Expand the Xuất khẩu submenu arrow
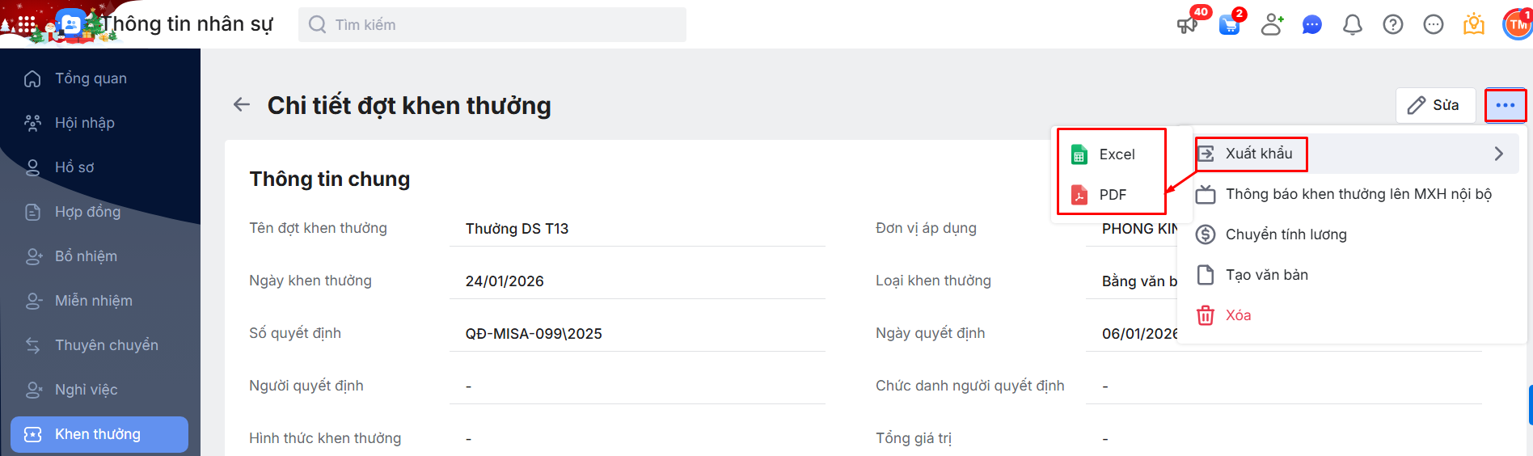Viewport: 1533px width, 456px height. point(1498,154)
